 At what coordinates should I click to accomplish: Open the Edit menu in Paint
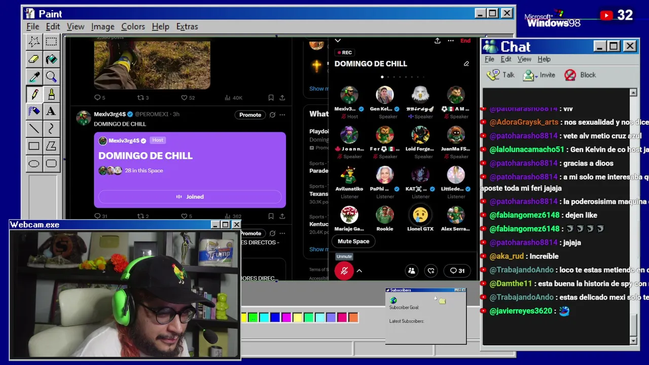53,26
